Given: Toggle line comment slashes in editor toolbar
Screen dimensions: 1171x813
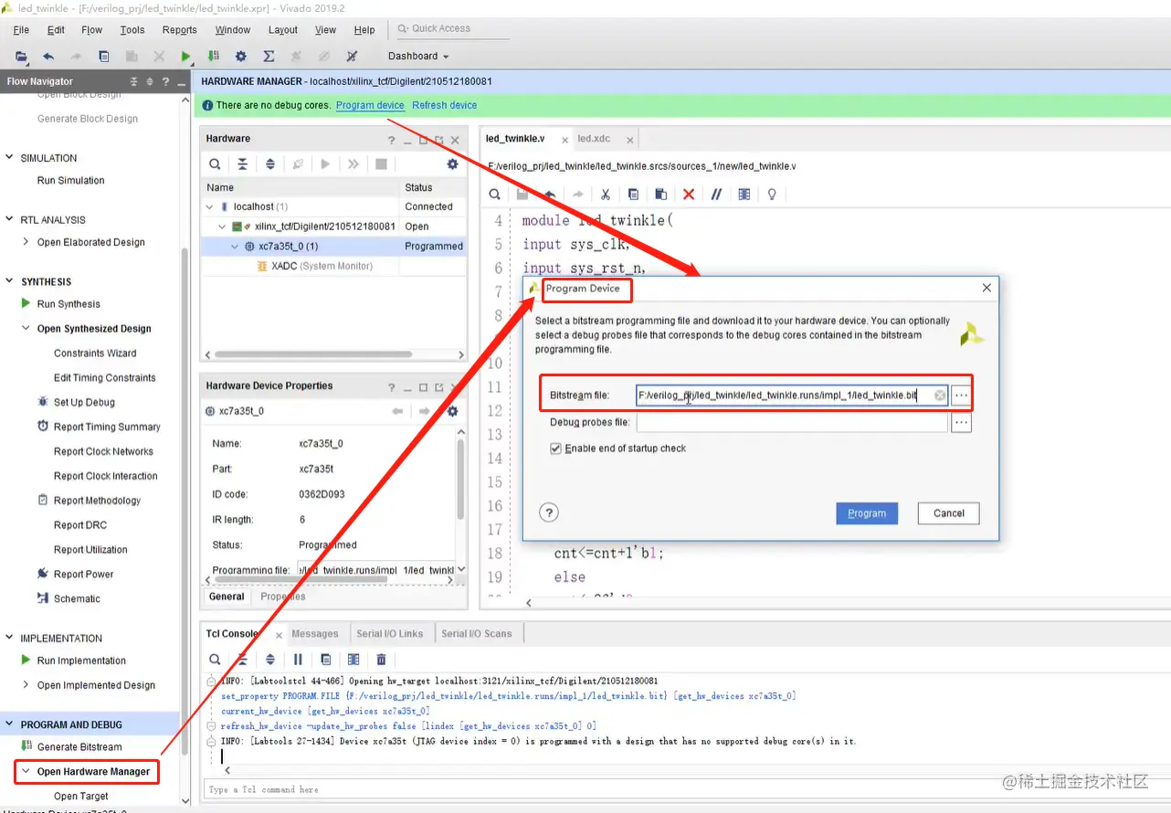Looking at the screenshot, I should pyautogui.click(x=716, y=195).
